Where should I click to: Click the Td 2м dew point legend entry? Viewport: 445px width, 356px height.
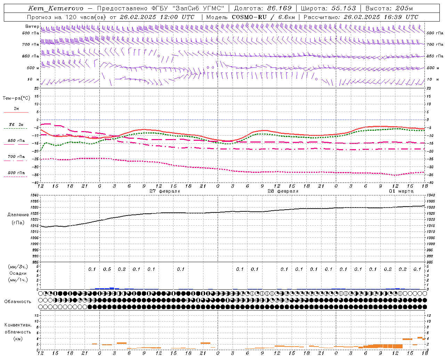[x=16, y=124]
